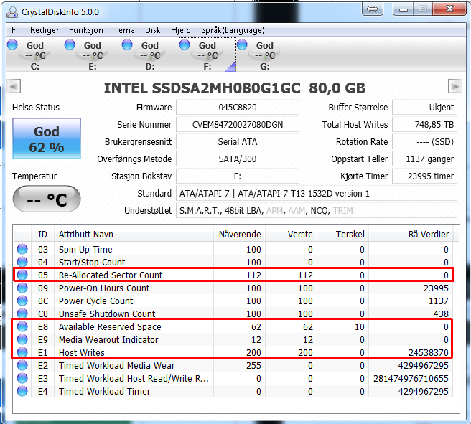Image resolution: width=471 pixels, height=424 pixels.
Task: Click the status orb for Power-On Hours Count
Action: tap(22, 288)
